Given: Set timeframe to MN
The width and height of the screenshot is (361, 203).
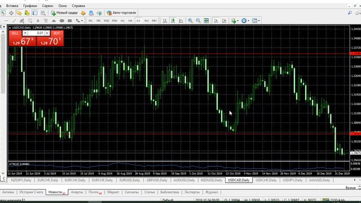Looking at the screenshot, I should pos(154,21).
